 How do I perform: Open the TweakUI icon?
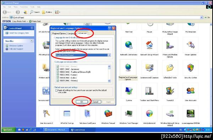coord(170,91)
